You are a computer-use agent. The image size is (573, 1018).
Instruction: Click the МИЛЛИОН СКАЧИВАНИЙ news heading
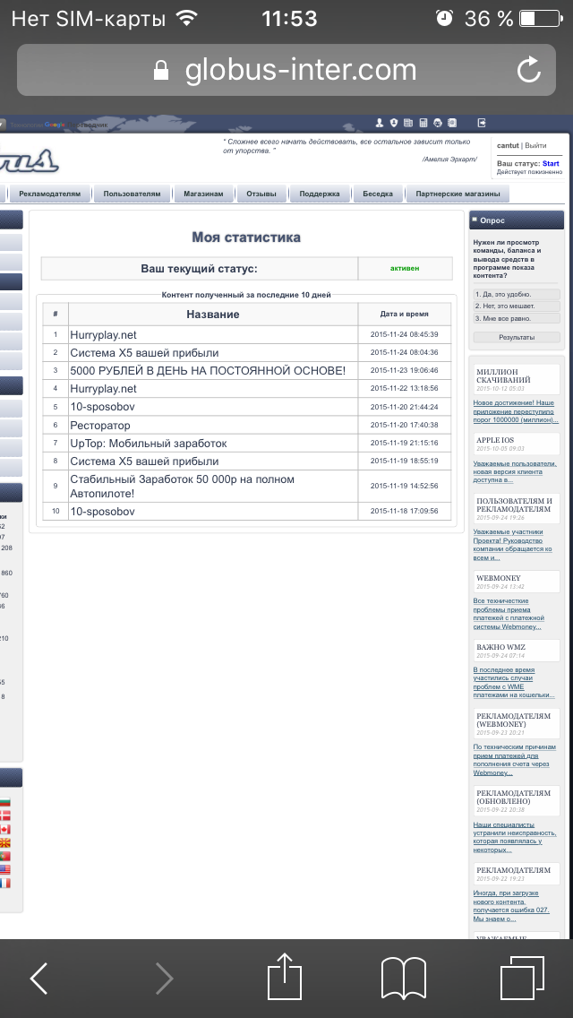coord(503,375)
